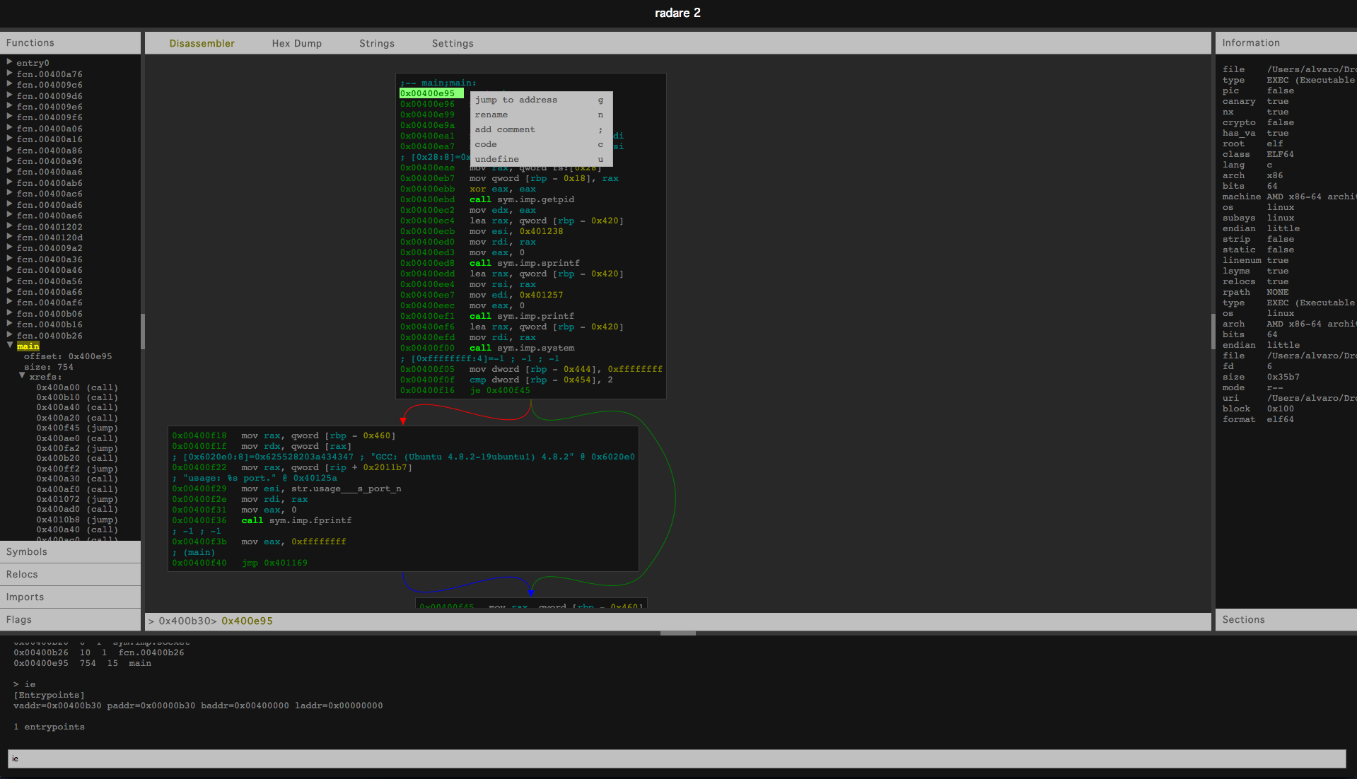Select highlighted address 0x00400e95
1357x779 pixels.
(431, 93)
